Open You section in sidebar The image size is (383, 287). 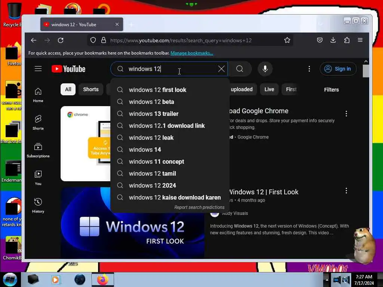pyautogui.click(x=38, y=178)
